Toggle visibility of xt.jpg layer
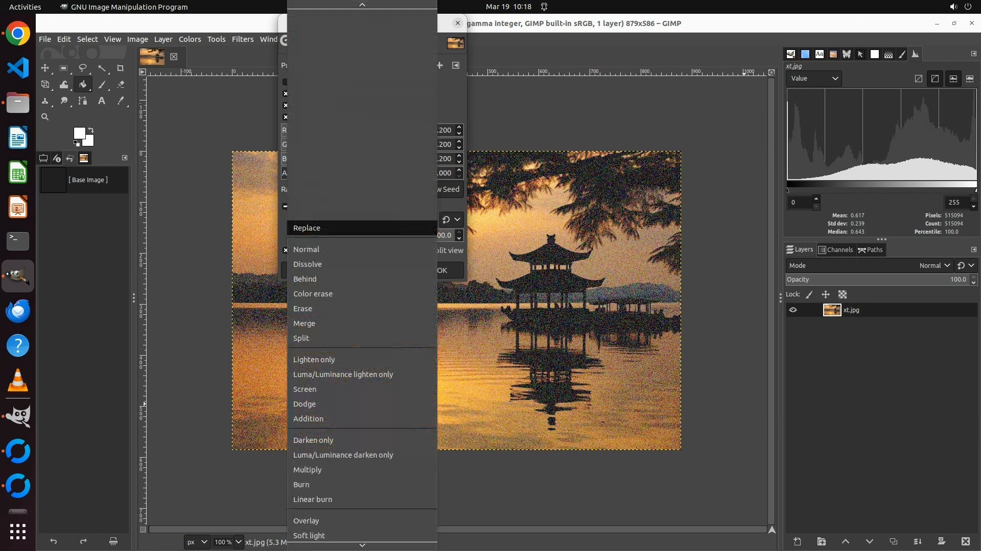 point(793,310)
